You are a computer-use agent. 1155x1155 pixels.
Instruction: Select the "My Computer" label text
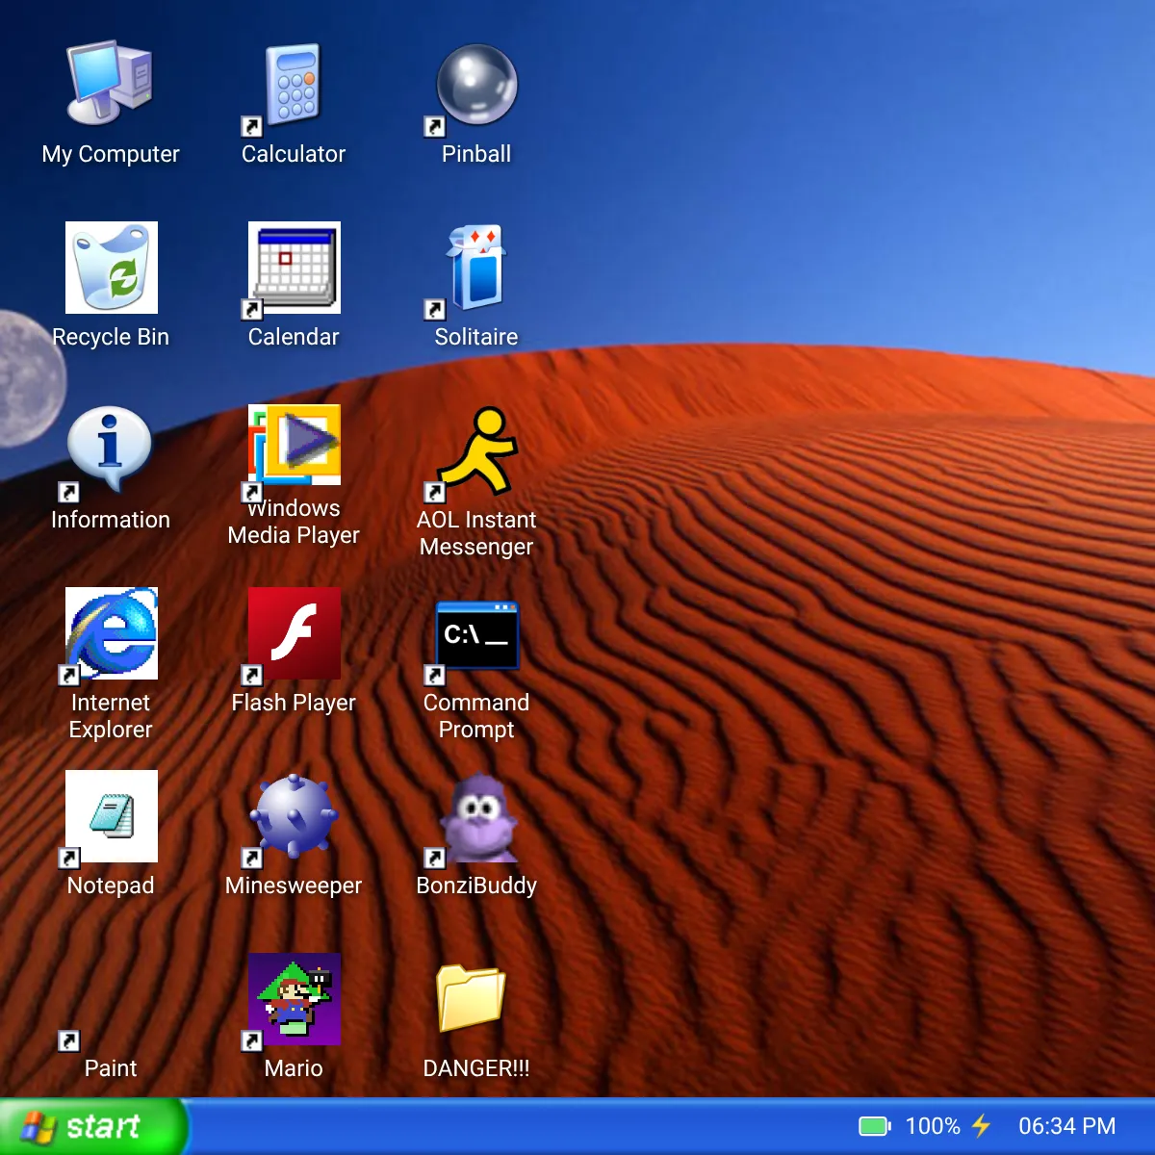point(111,154)
